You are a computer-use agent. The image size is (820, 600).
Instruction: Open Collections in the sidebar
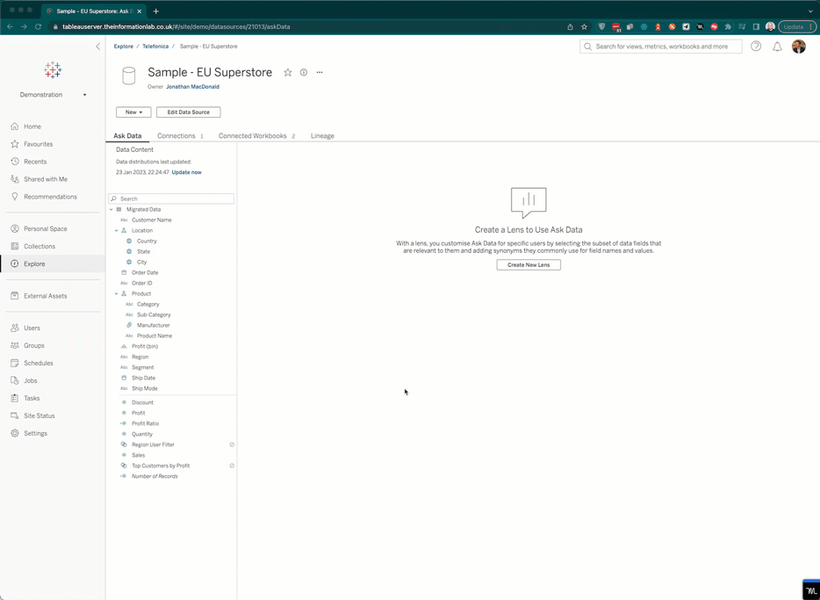40,246
